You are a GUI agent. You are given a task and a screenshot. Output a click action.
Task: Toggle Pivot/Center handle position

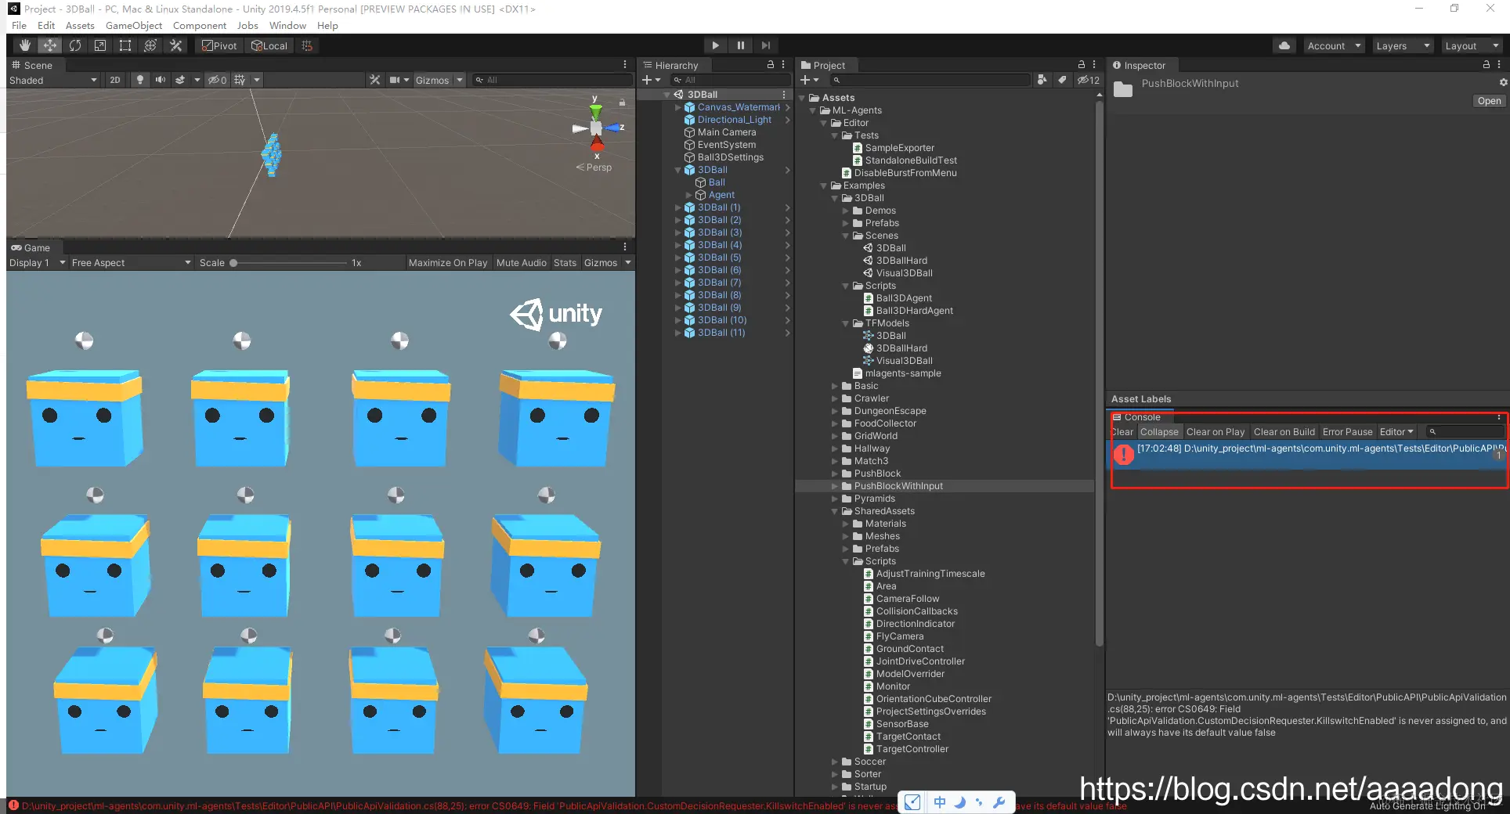pos(219,45)
